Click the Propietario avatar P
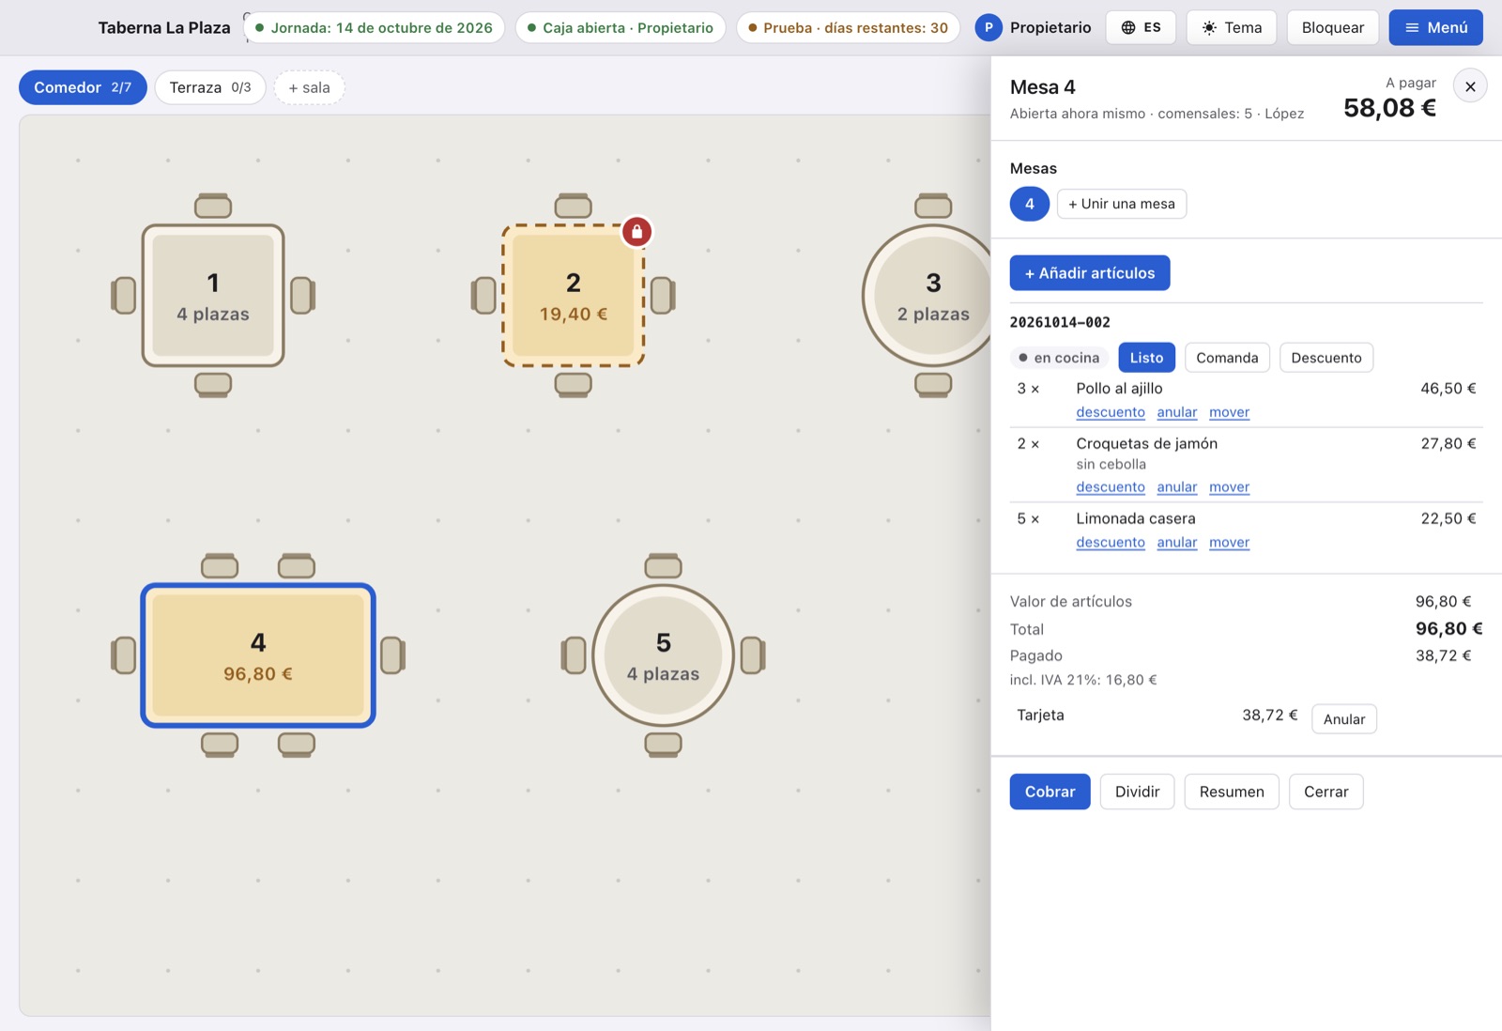The width and height of the screenshot is (1502, 1031). [988, 27]
